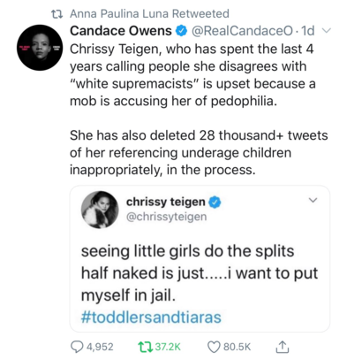Image resolution: width=347 pixels, height=360 pixels.
Task: Like the tweet with the heart icon
Action: click(214, 347)
